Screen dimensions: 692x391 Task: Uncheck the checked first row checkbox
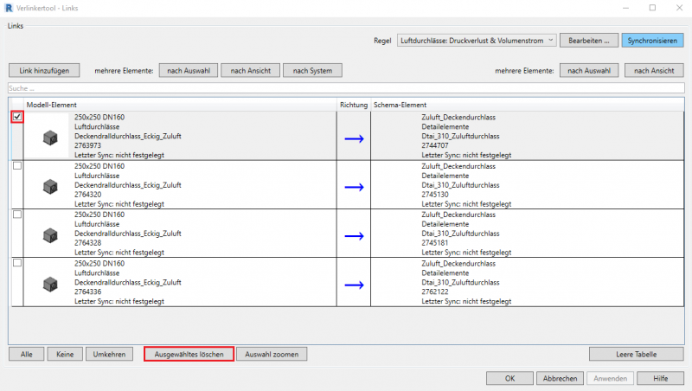point(17,117)
